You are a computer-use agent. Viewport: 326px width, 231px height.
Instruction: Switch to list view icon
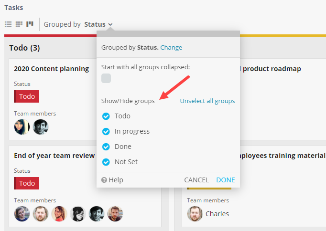(x=8, y=24)
